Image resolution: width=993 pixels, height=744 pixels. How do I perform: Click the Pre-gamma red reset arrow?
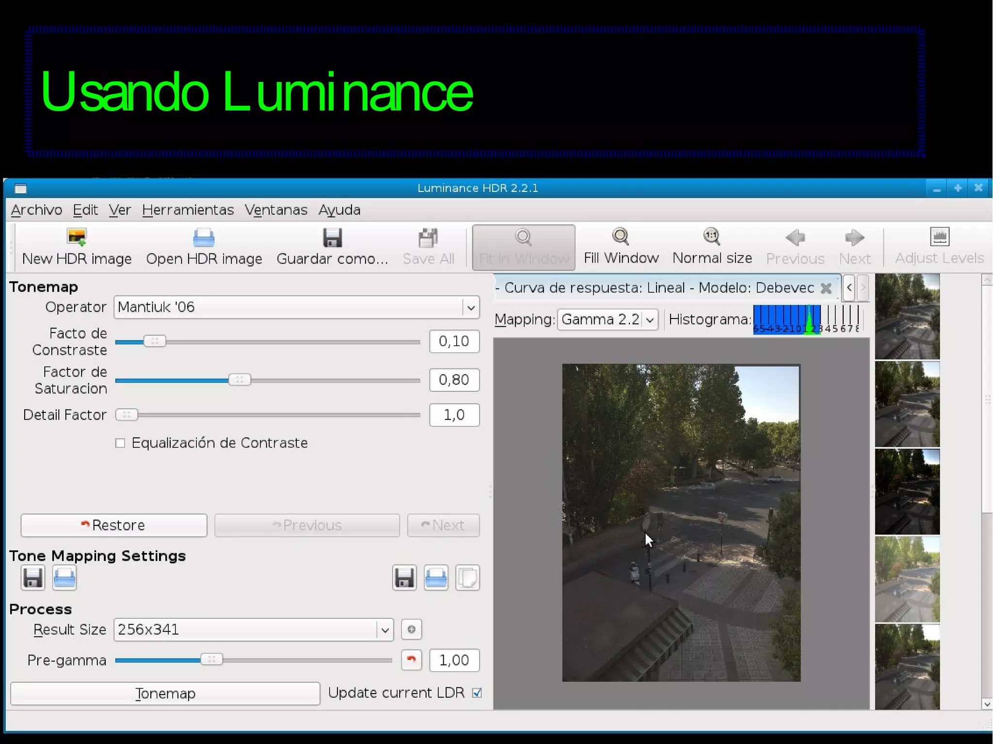point(411,660)
